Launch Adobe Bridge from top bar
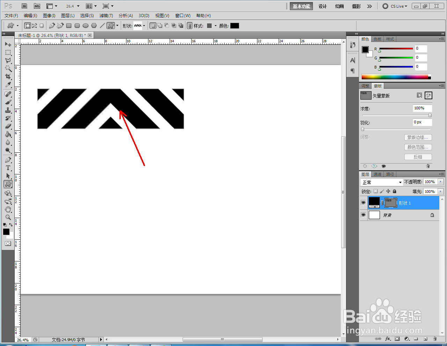The height and width of the screenshot is (346, 447). coord(24,6)
